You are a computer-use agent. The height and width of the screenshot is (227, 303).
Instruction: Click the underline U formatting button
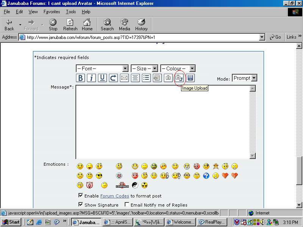click(102, 78)
